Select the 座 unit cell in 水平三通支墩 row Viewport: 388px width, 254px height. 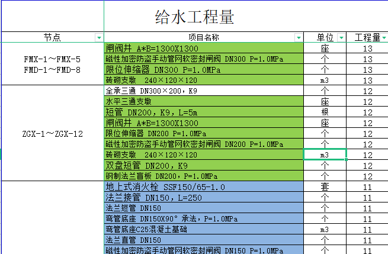325,101
